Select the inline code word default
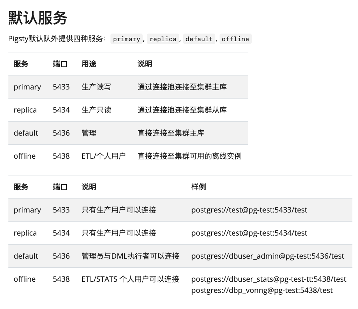358x309 pixels. coord(199,39)
